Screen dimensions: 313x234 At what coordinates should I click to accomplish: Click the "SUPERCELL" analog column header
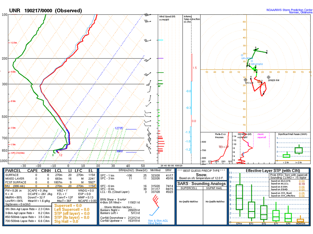click(x=189, y=188)
